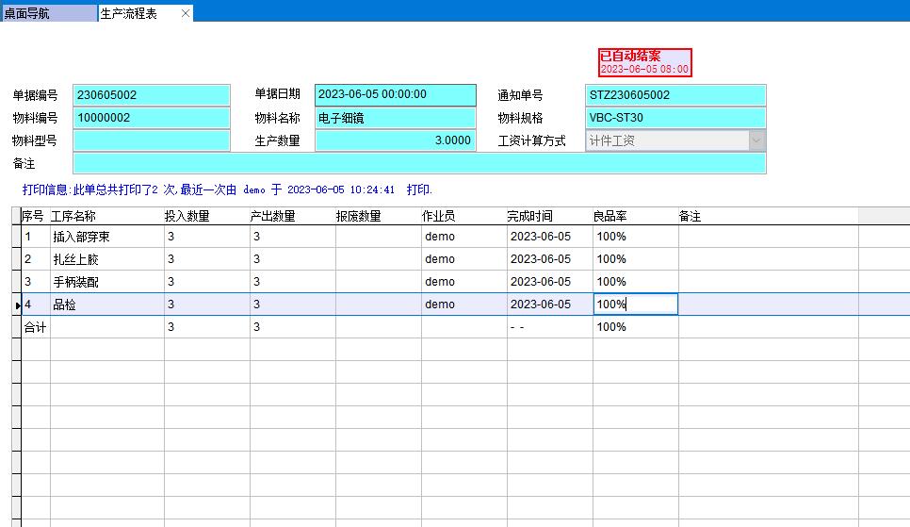
Task: Switch to the 桌面导航 tab
Action: click(47, 13)
